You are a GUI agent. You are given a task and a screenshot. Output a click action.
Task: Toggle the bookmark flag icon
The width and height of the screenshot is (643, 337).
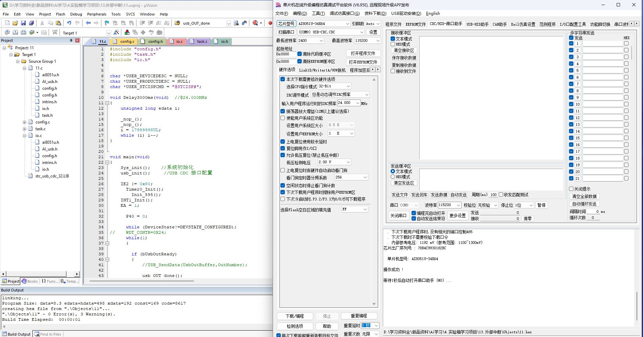pos(107,23)
